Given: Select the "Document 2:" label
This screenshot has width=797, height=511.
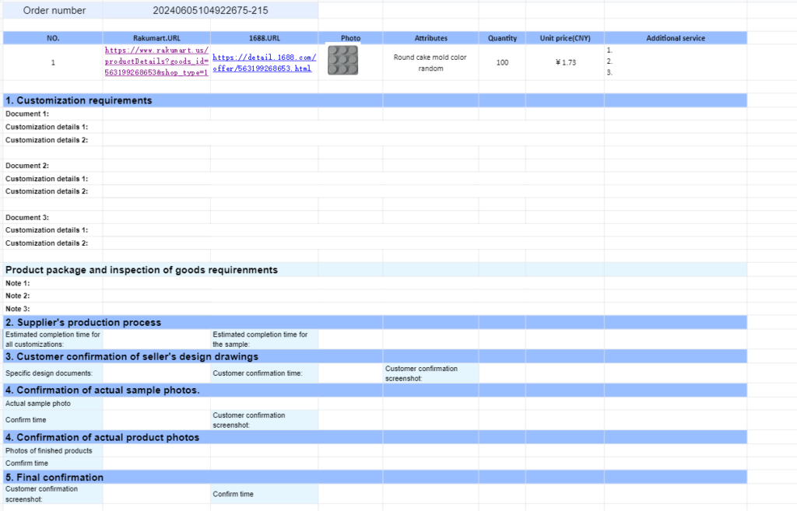Looking at the screenshot, I should 27,166.
